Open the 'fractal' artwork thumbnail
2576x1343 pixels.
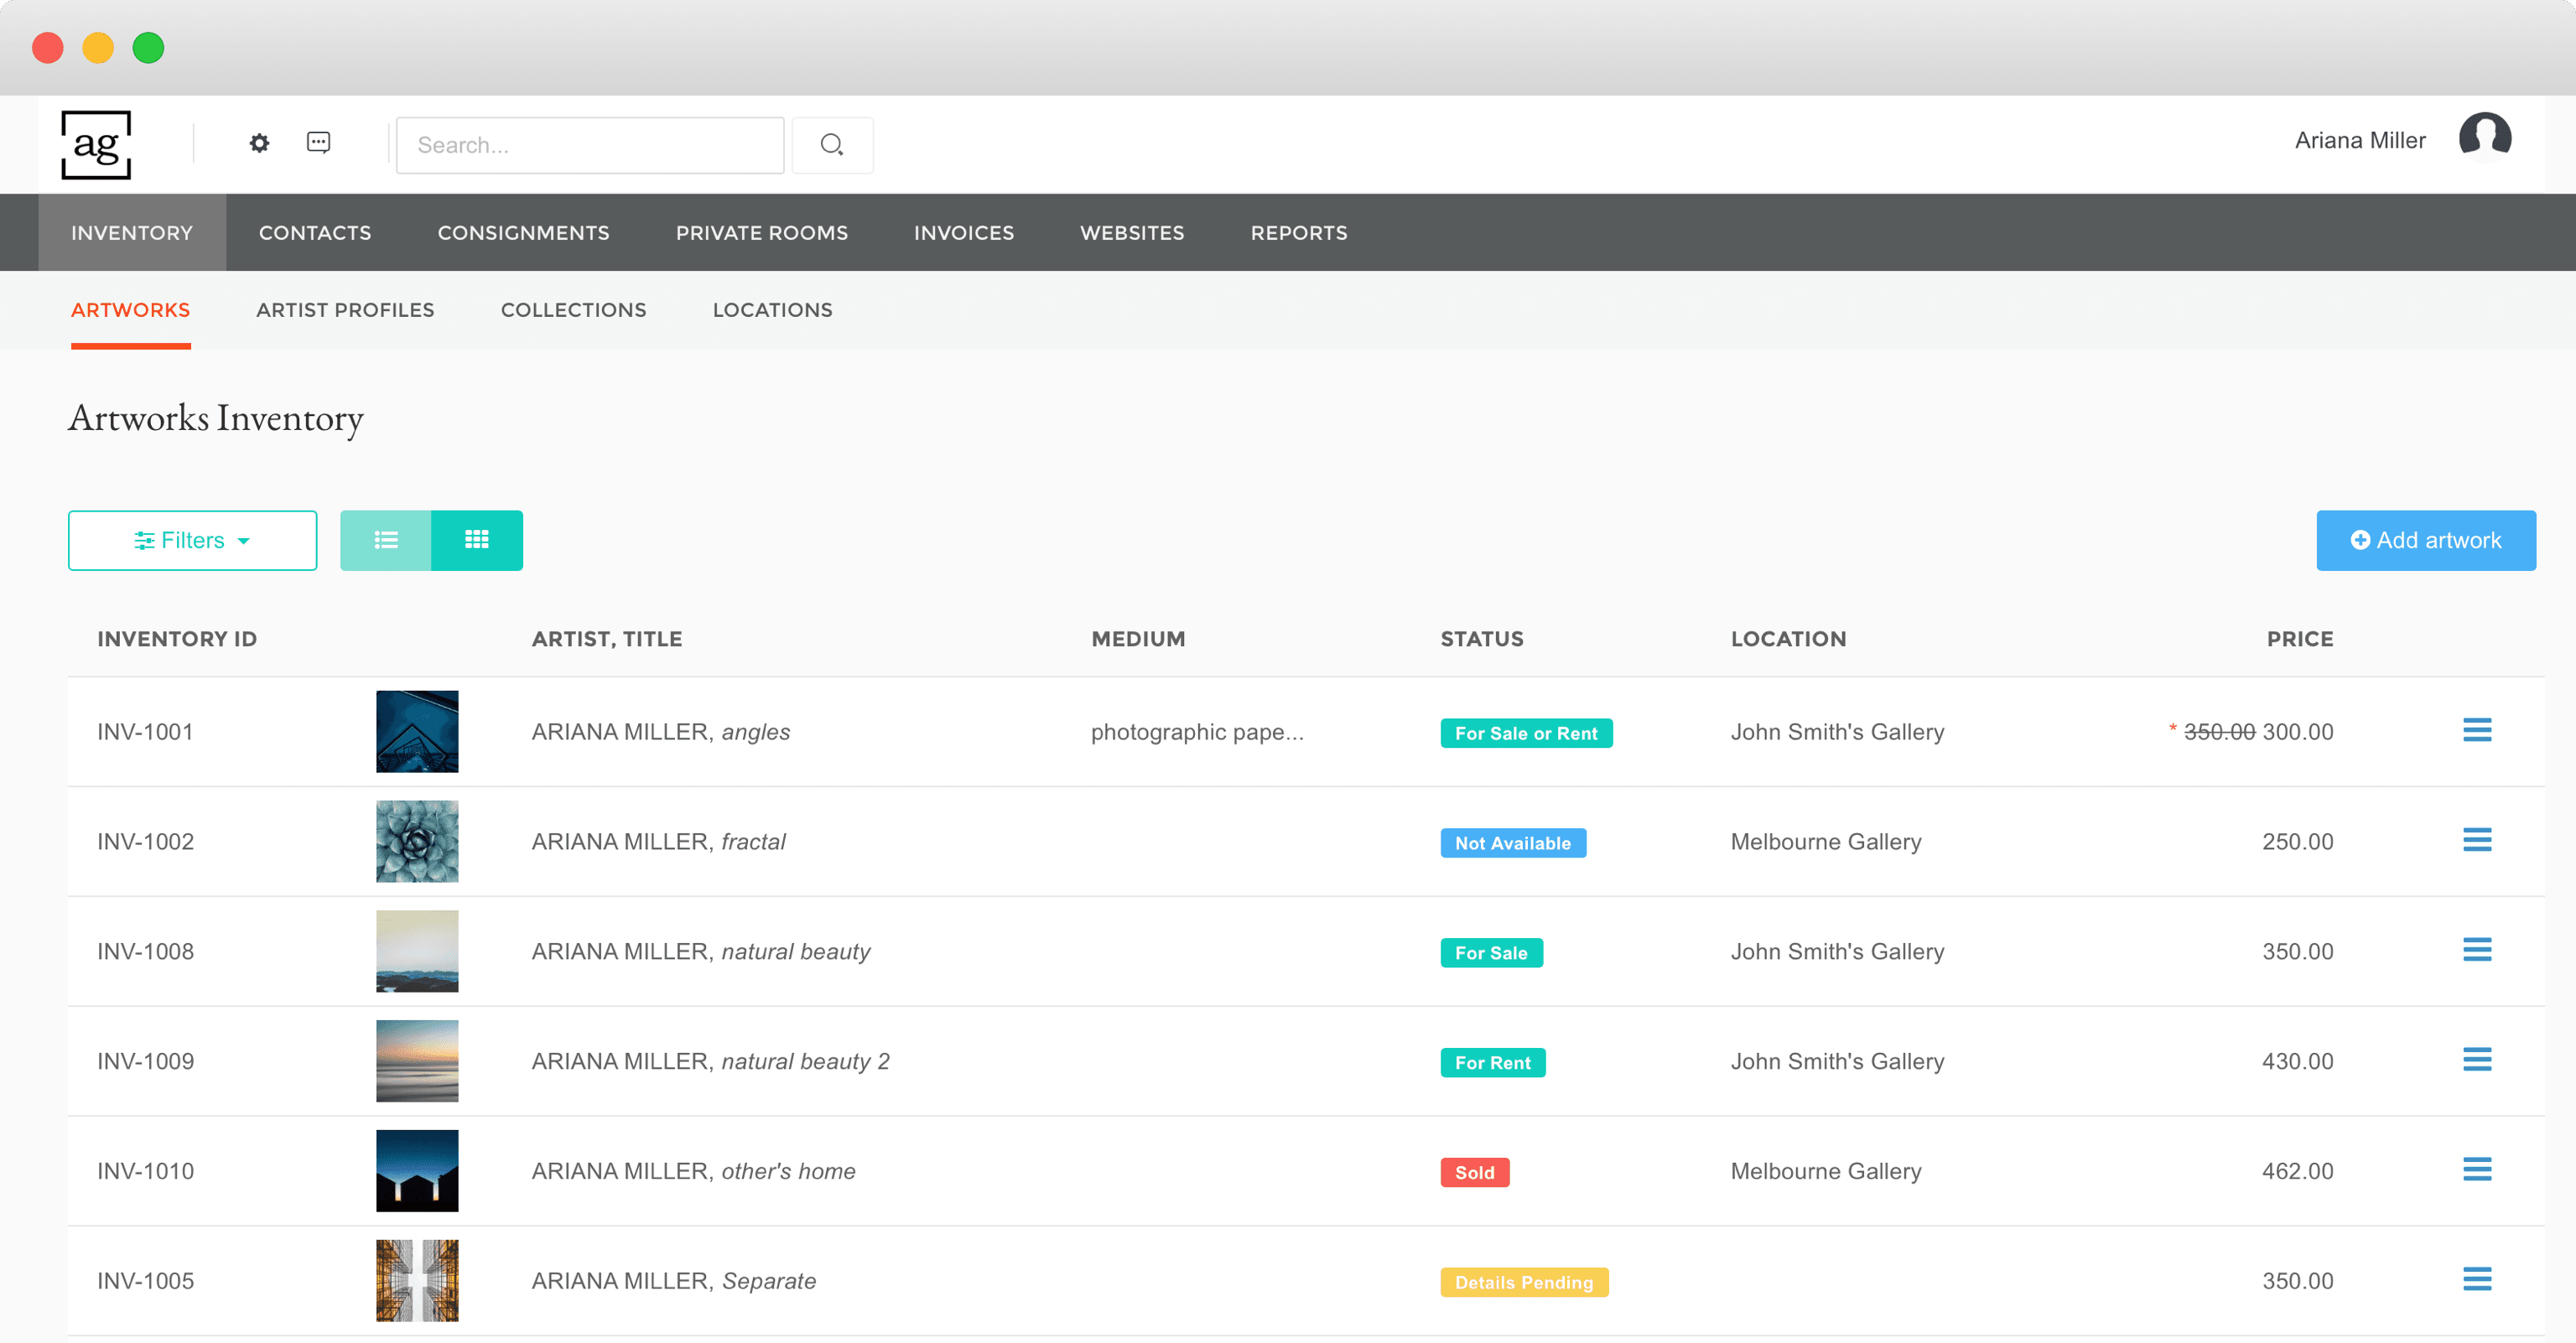[x=417, y=841]
